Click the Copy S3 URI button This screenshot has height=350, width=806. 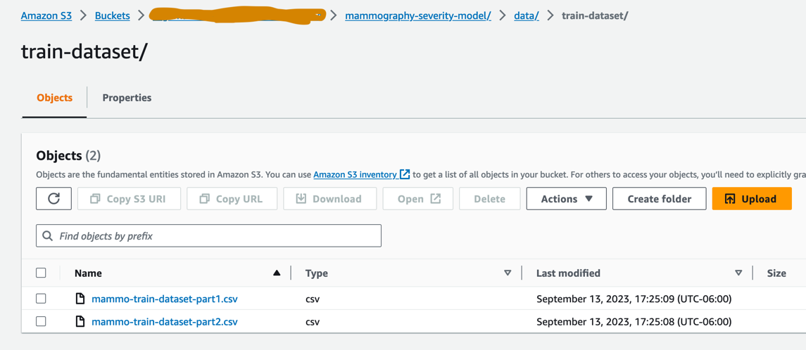click(x=129, y=199)
